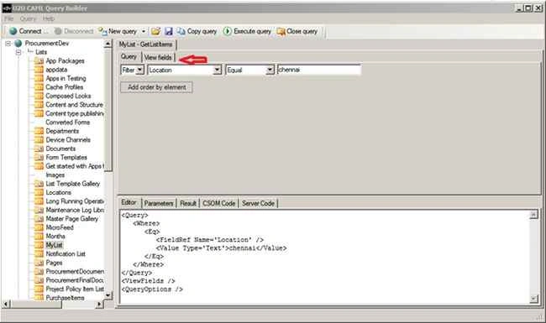546x323 pixels.
Task: Click the chennai value input field
Action: click(319, 70)
